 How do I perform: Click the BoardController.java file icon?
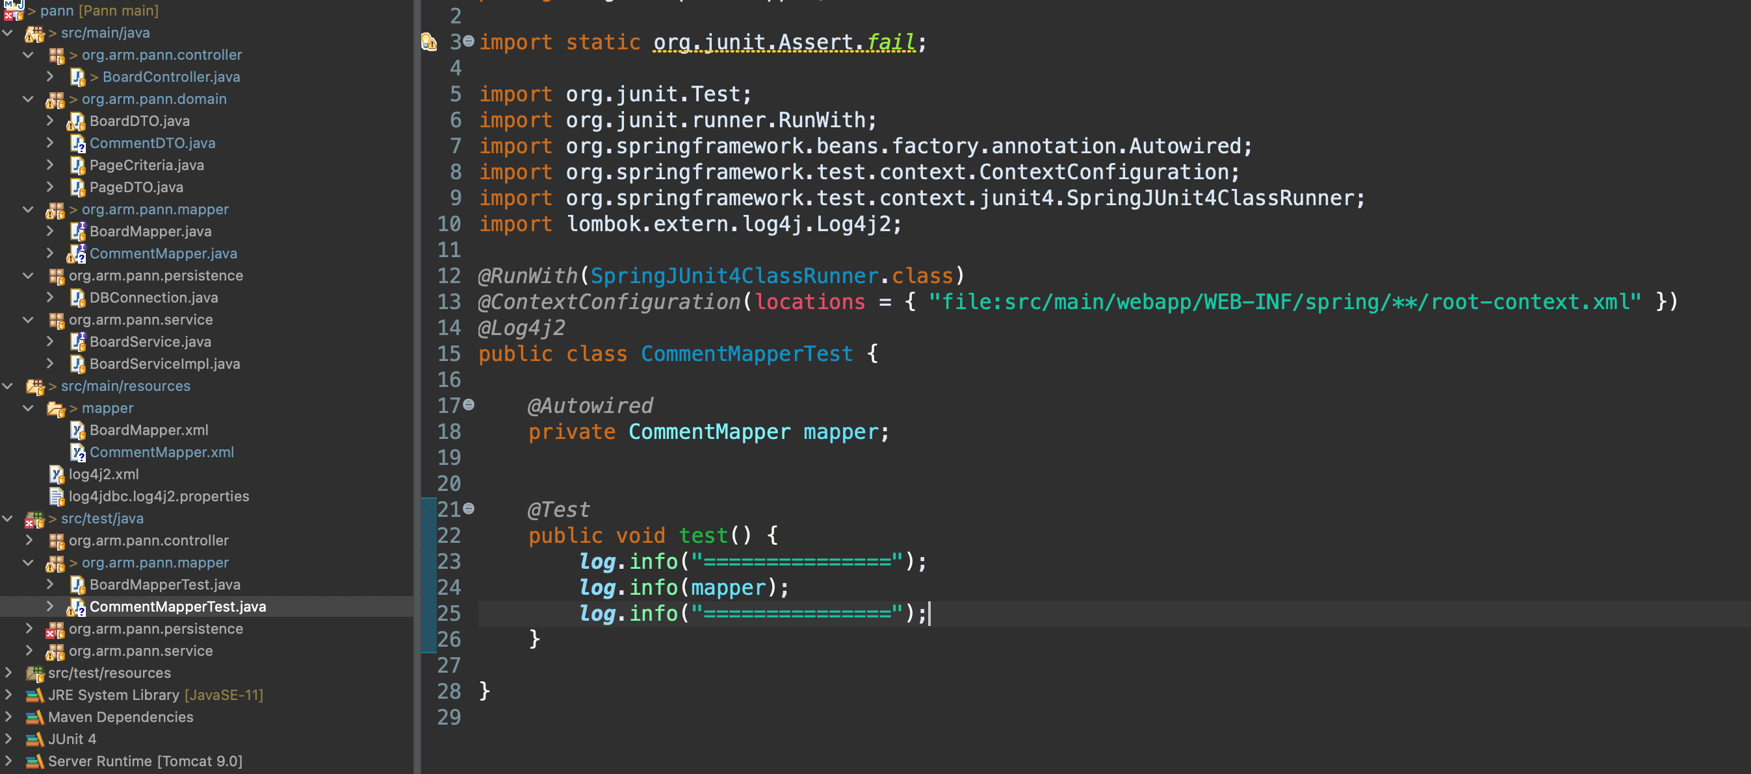(x=77, y=77)
